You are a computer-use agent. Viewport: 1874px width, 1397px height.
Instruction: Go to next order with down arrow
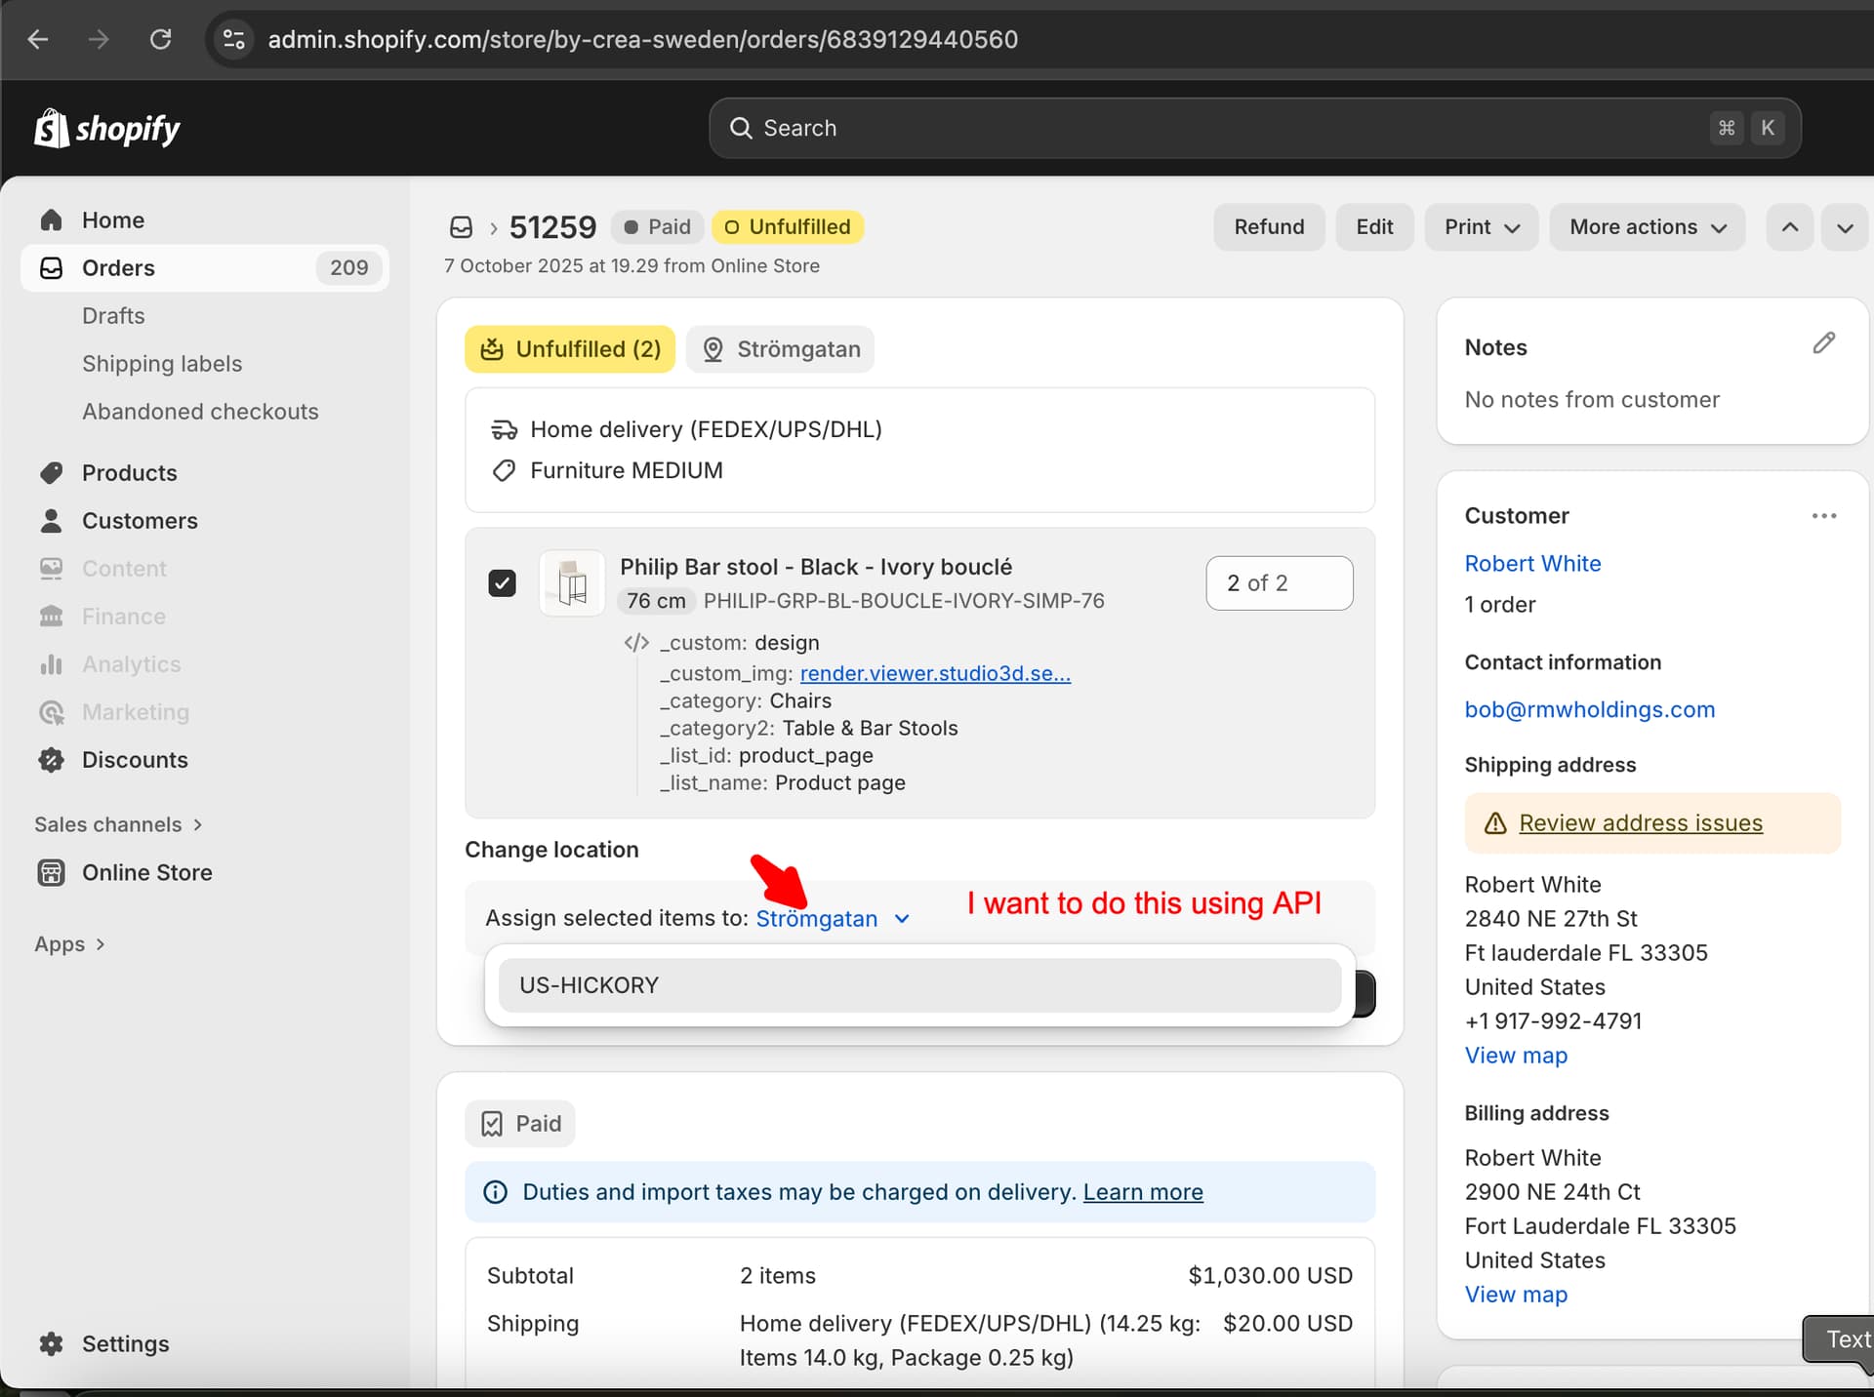(x=1844, y=227)
